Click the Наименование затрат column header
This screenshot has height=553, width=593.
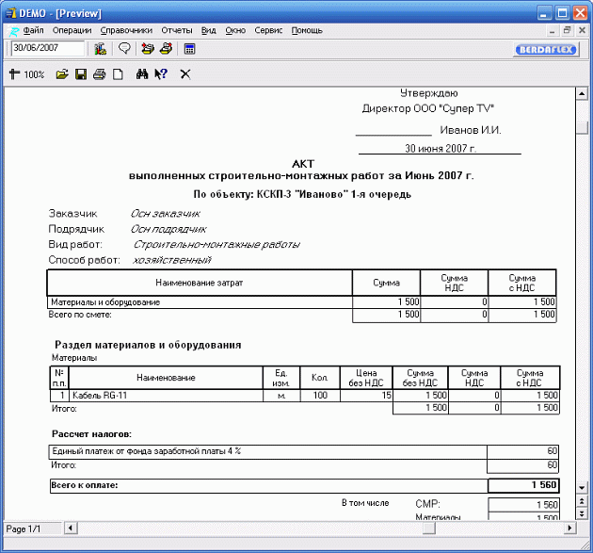pyautogui.click(x=200, y=283)
